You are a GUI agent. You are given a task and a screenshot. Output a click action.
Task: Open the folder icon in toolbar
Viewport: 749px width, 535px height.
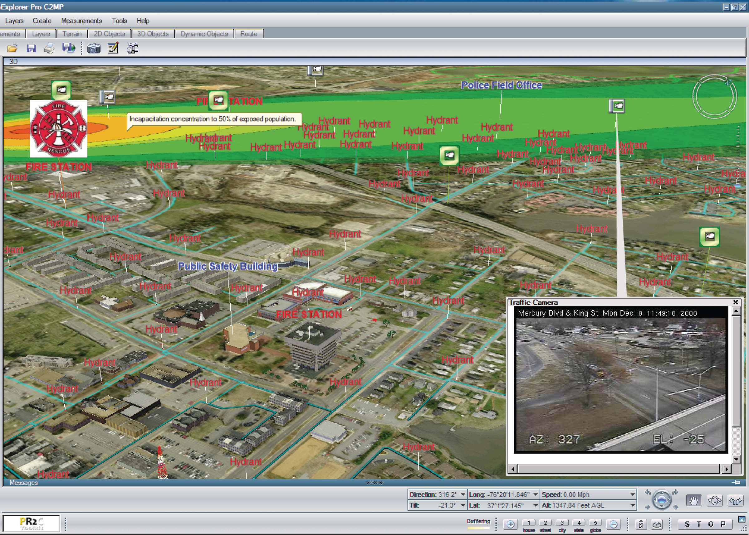pyautogui.click(x=12, y=48)
